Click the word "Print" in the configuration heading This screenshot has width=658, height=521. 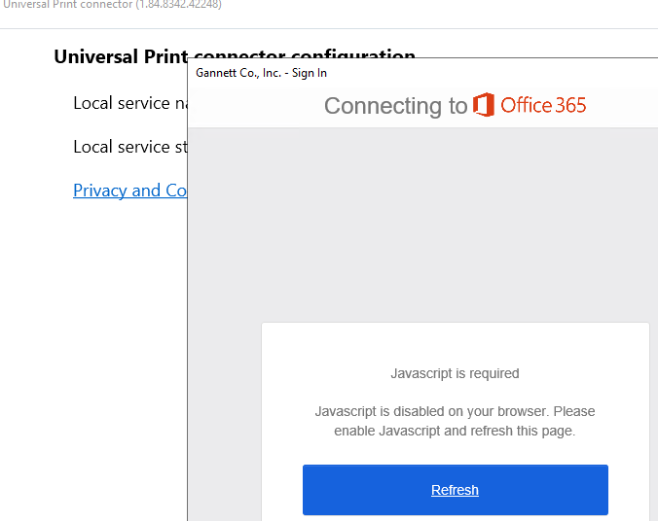pyautogui.click(x=165, y=56)
